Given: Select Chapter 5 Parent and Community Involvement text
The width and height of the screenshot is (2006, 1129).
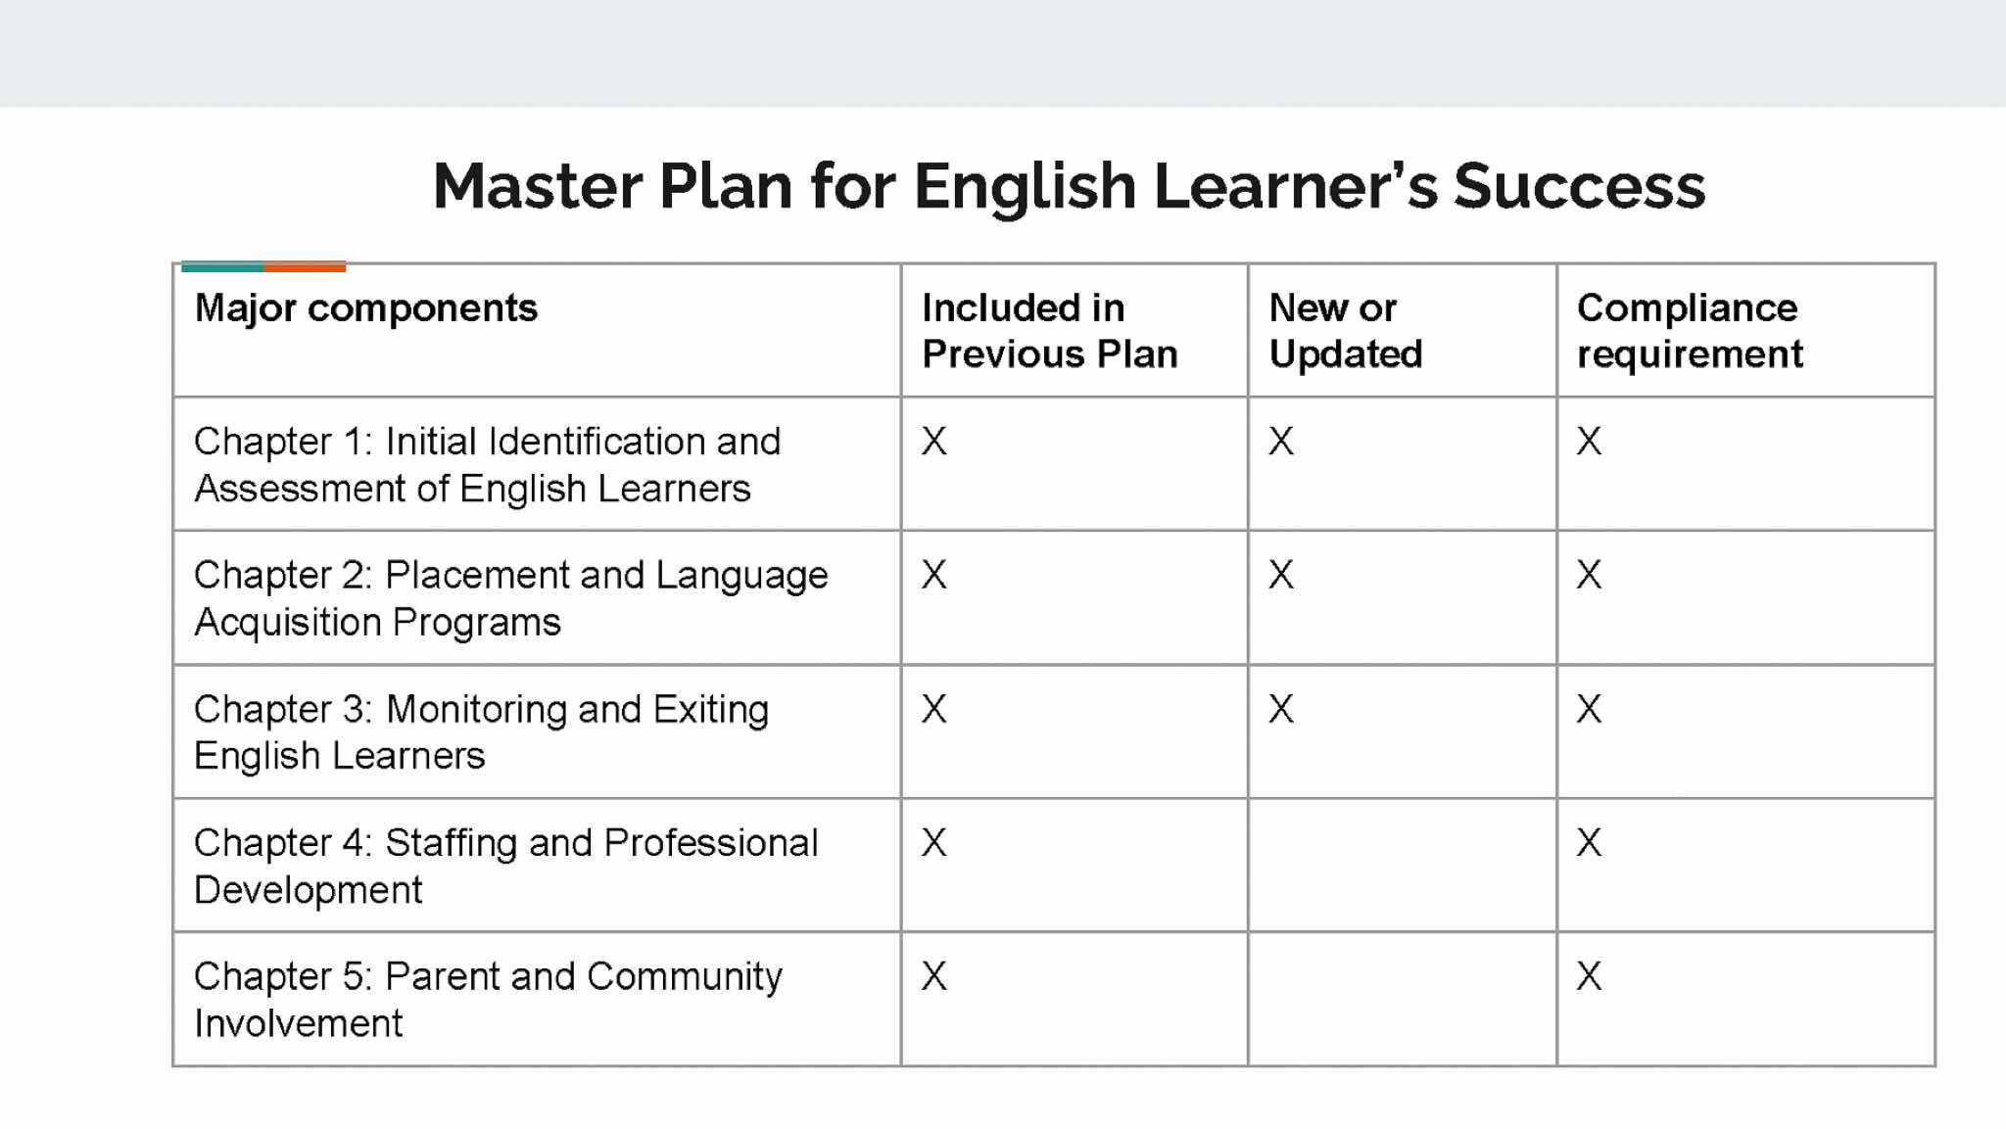Looking at the screenshot, I should 488,1000.
